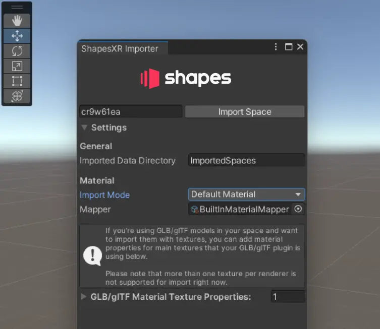Click the Import Space button
380x329 pixels.
point(245,111)
